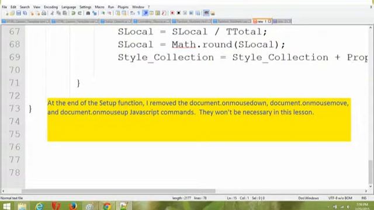
Task: Click the 'Math.round(SLocal);' code on line 68
Action: click(228, 44)
